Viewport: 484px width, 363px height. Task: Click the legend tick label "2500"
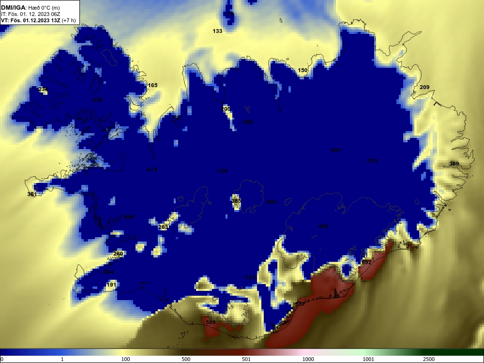(429, 359)
